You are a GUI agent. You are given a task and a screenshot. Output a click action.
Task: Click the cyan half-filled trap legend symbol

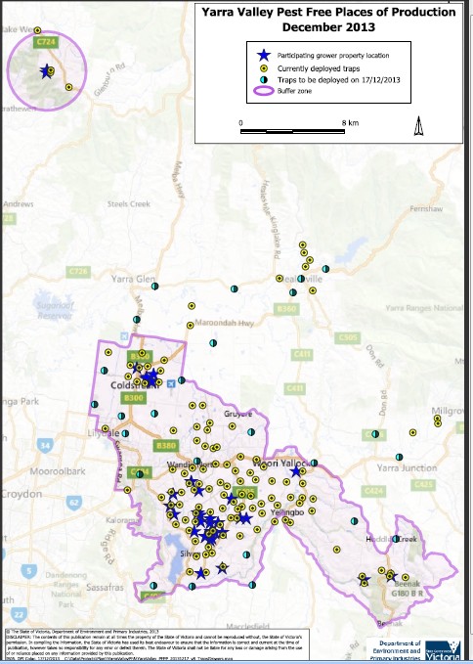coord(264,79)
